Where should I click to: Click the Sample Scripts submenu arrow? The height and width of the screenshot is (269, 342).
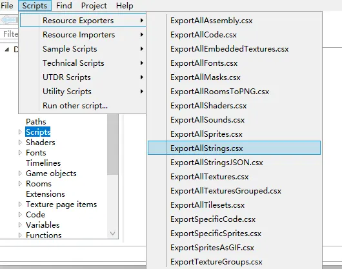142,48
